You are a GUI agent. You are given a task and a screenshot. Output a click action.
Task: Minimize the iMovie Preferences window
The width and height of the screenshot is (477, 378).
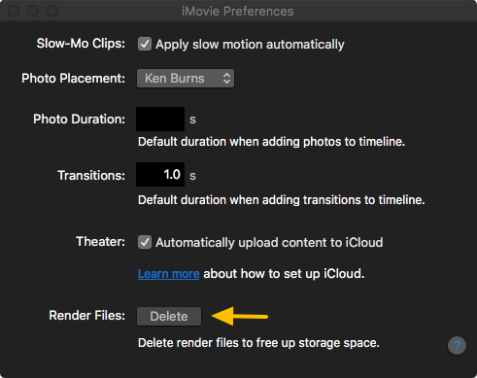click(x=33, y=11)
